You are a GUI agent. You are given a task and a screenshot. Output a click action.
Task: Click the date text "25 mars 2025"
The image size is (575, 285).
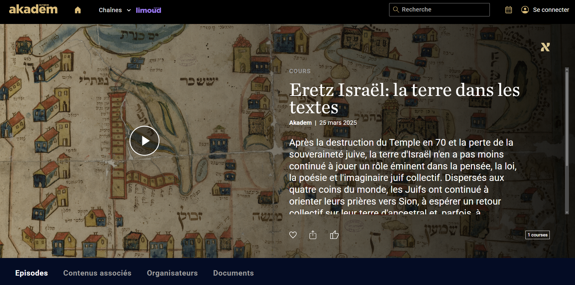338,123
